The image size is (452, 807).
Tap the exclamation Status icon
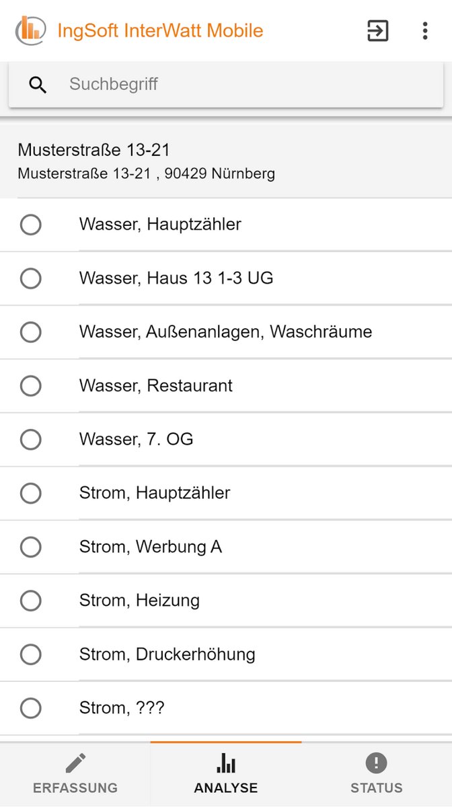coord(376,763)
